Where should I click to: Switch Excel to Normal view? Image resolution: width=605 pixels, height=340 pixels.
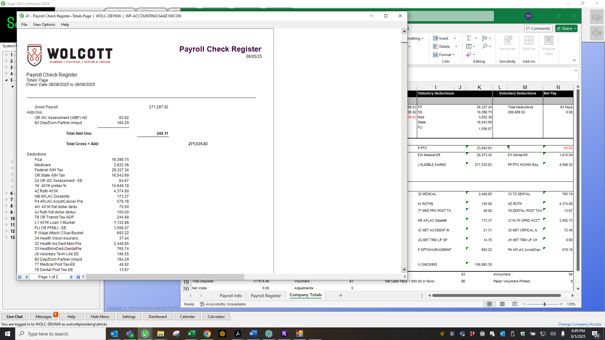click(489, 304)
